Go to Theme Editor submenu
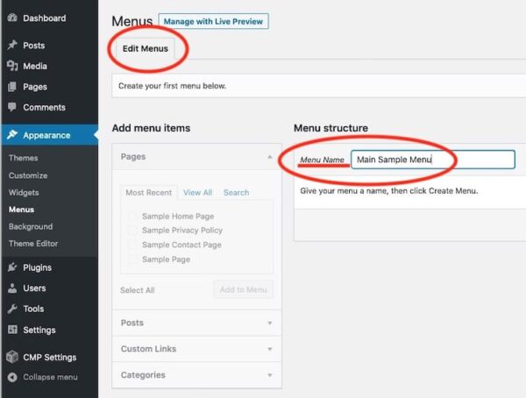 (x=33, y=244)
